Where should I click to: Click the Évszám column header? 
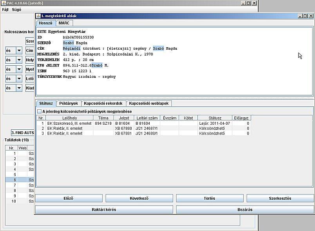point(170,118)
